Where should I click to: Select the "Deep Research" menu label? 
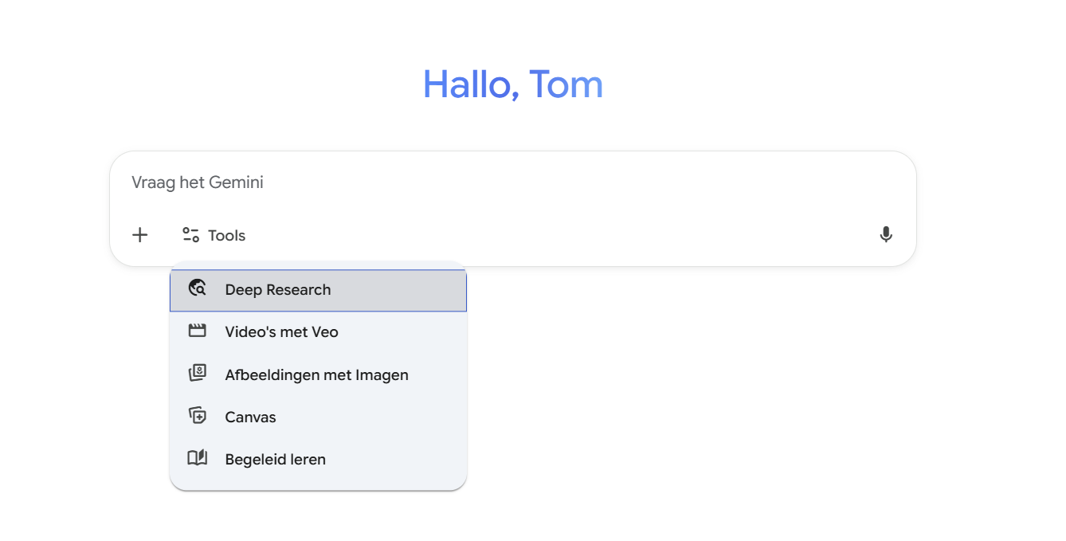pyautogui.click(x=277, y=290)
